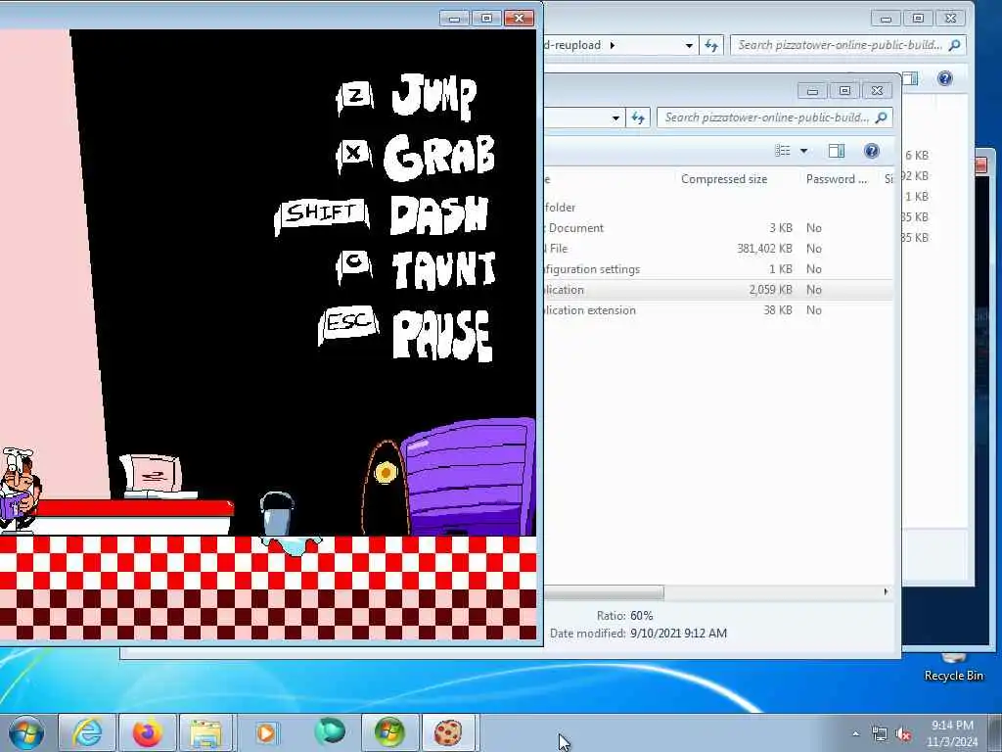Click the '6 KB' size entry in the back explorer window
1002x752 pixels.
pyautogui.click(x=917, y=156)
